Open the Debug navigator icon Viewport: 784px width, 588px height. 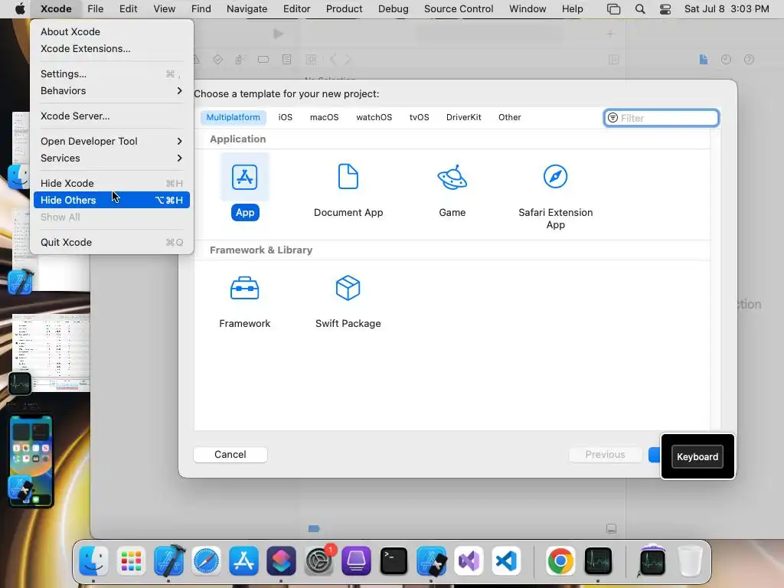coord(240,60)
